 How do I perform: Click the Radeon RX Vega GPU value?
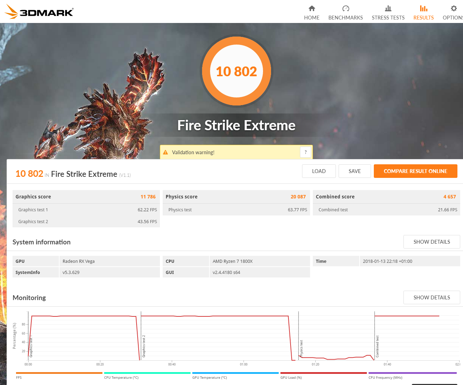click(79, 261)
